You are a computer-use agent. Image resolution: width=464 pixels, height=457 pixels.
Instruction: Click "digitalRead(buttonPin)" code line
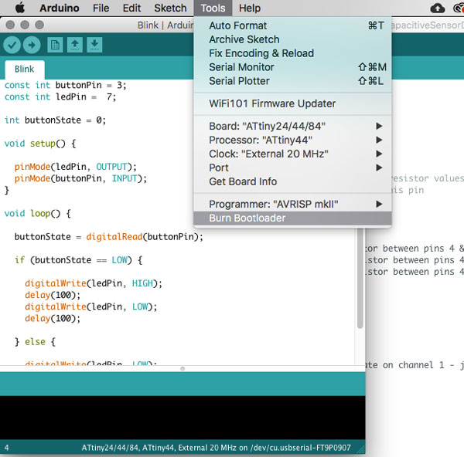pyautogui.click(x=109, y=237)
